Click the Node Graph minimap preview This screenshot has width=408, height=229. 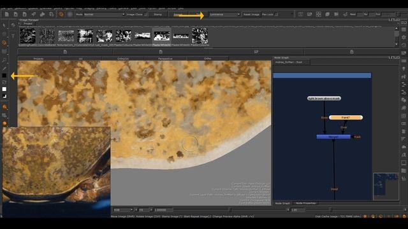click(x=386, y=186)
